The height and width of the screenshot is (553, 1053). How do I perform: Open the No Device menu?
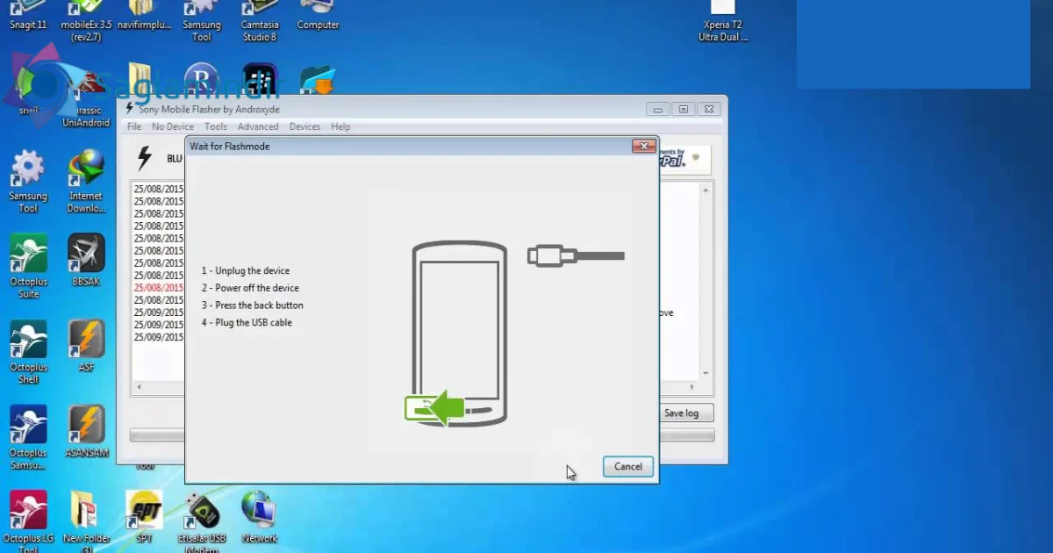coord(173,126)
